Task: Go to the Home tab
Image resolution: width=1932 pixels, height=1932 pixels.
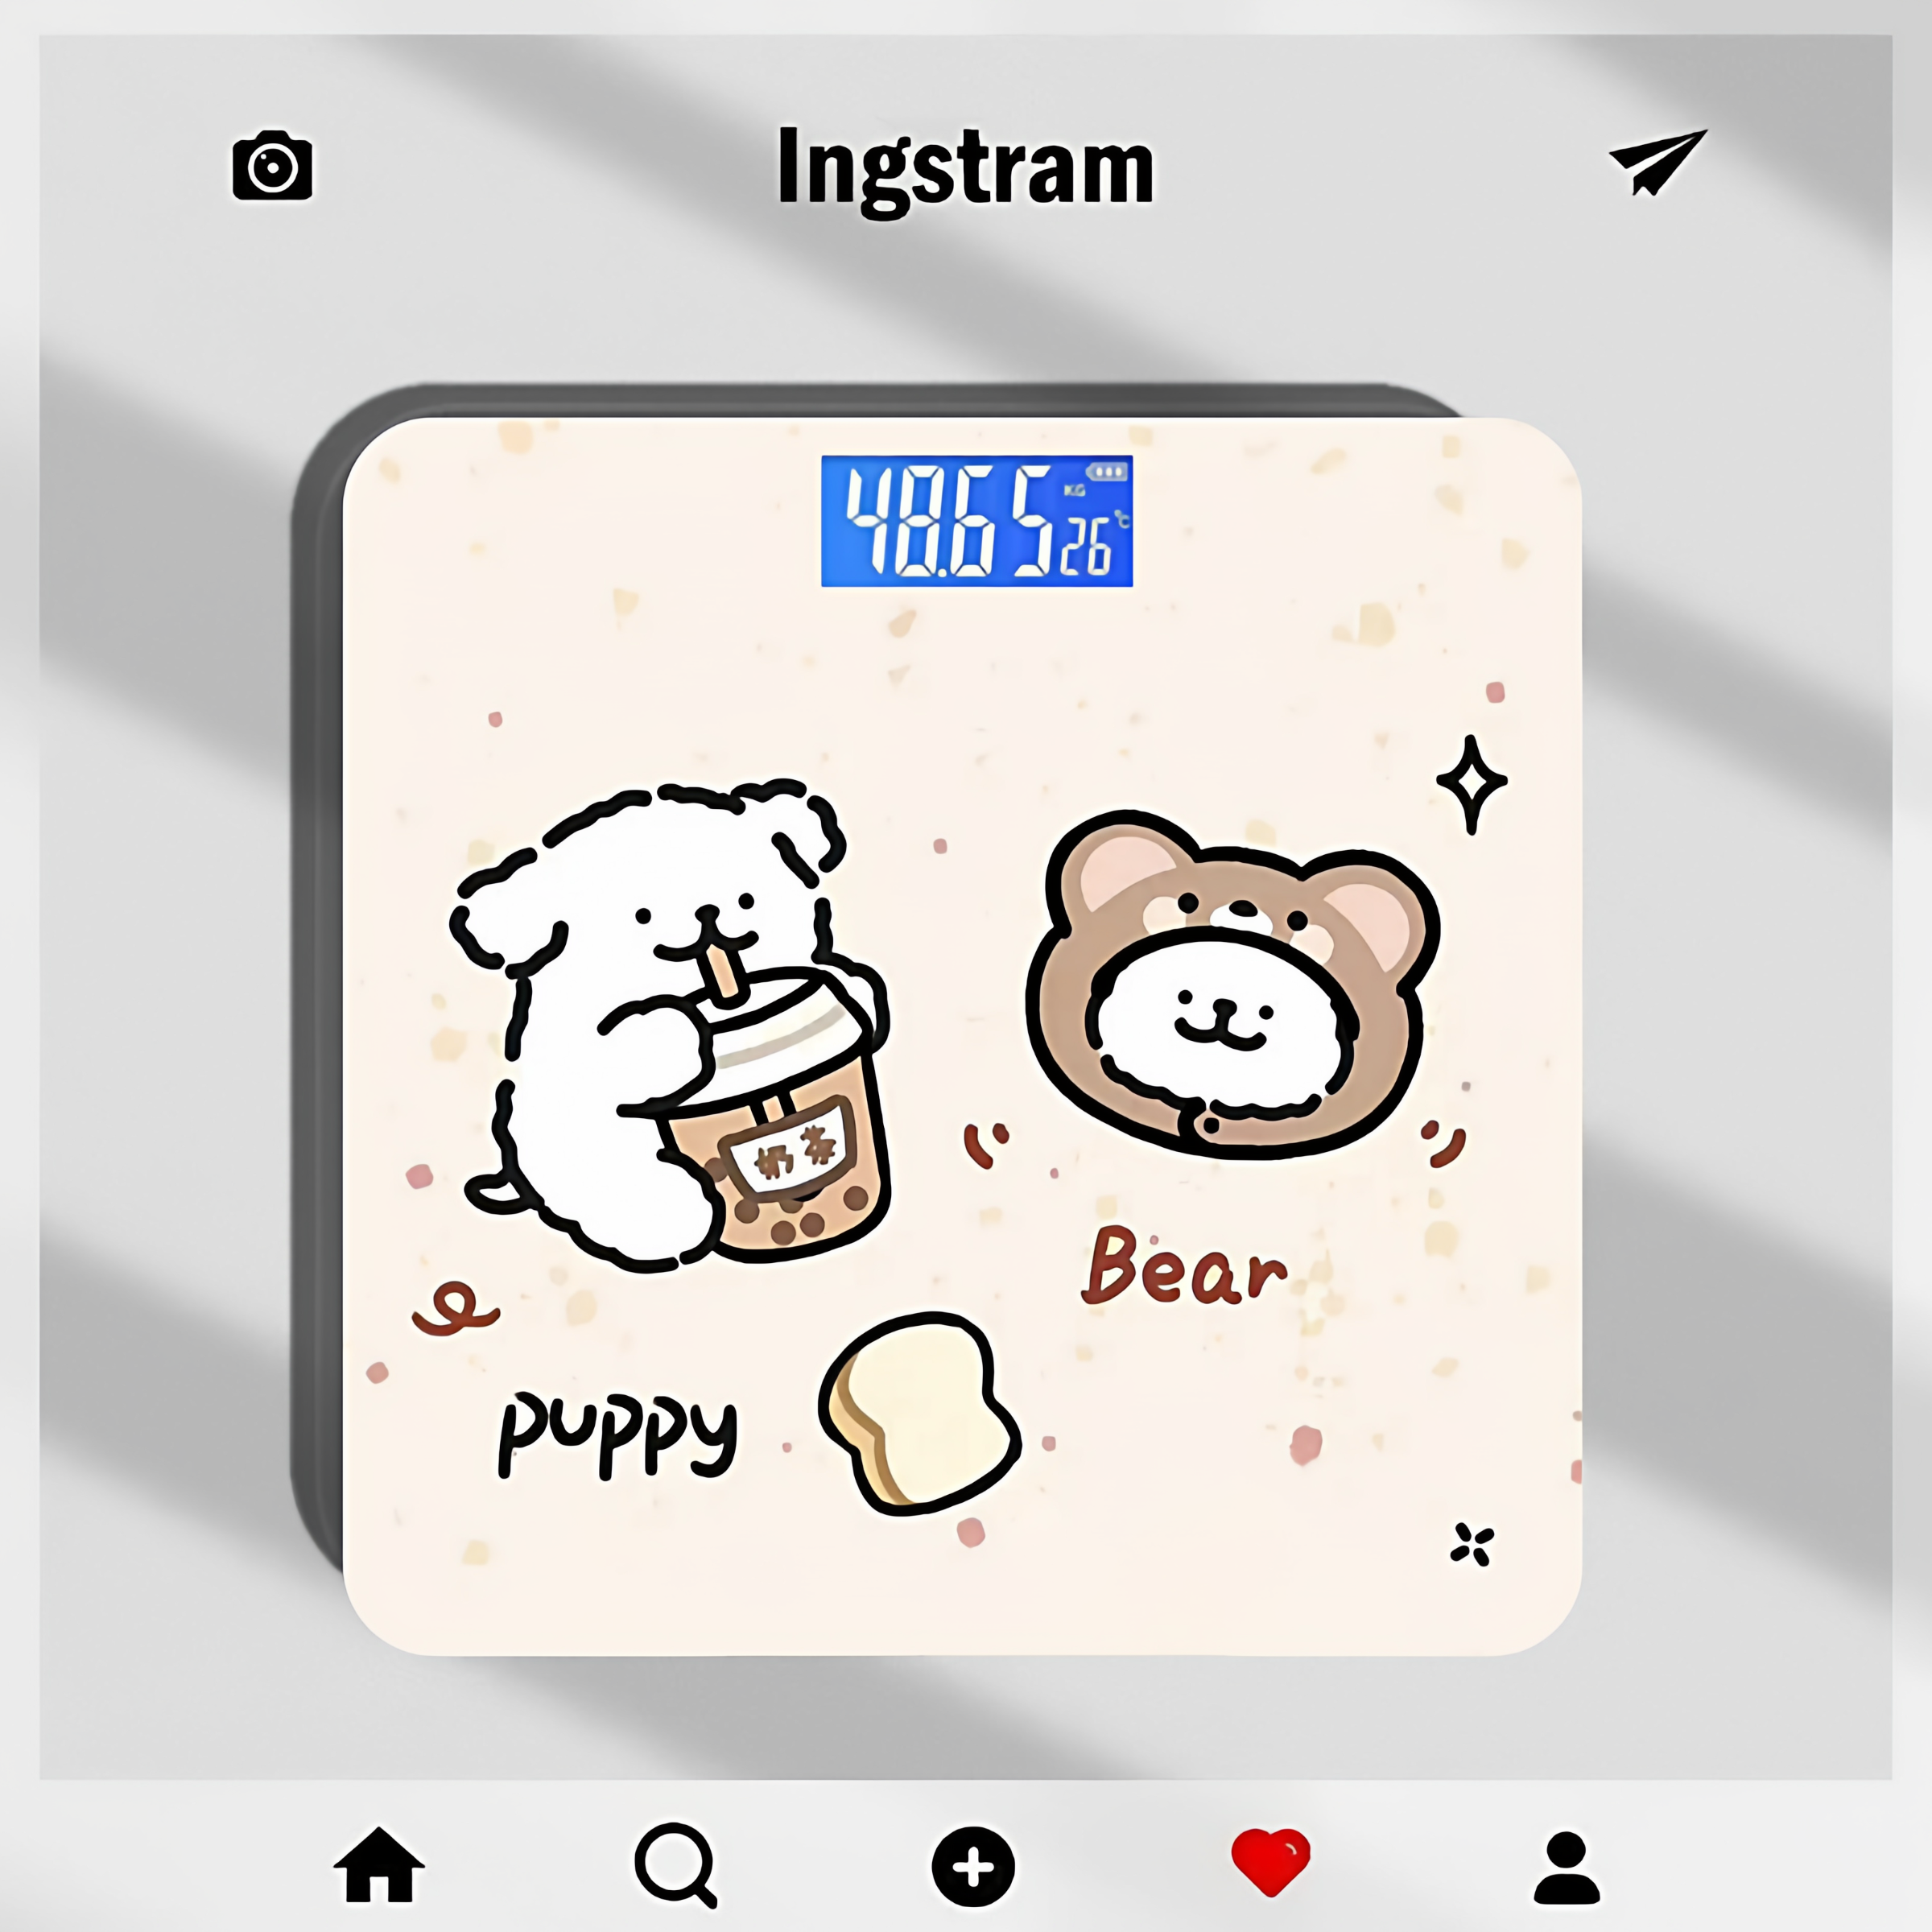Action: [x=379, y=1864]
